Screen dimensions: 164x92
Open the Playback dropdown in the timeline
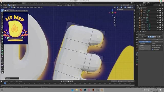[7, 81]
